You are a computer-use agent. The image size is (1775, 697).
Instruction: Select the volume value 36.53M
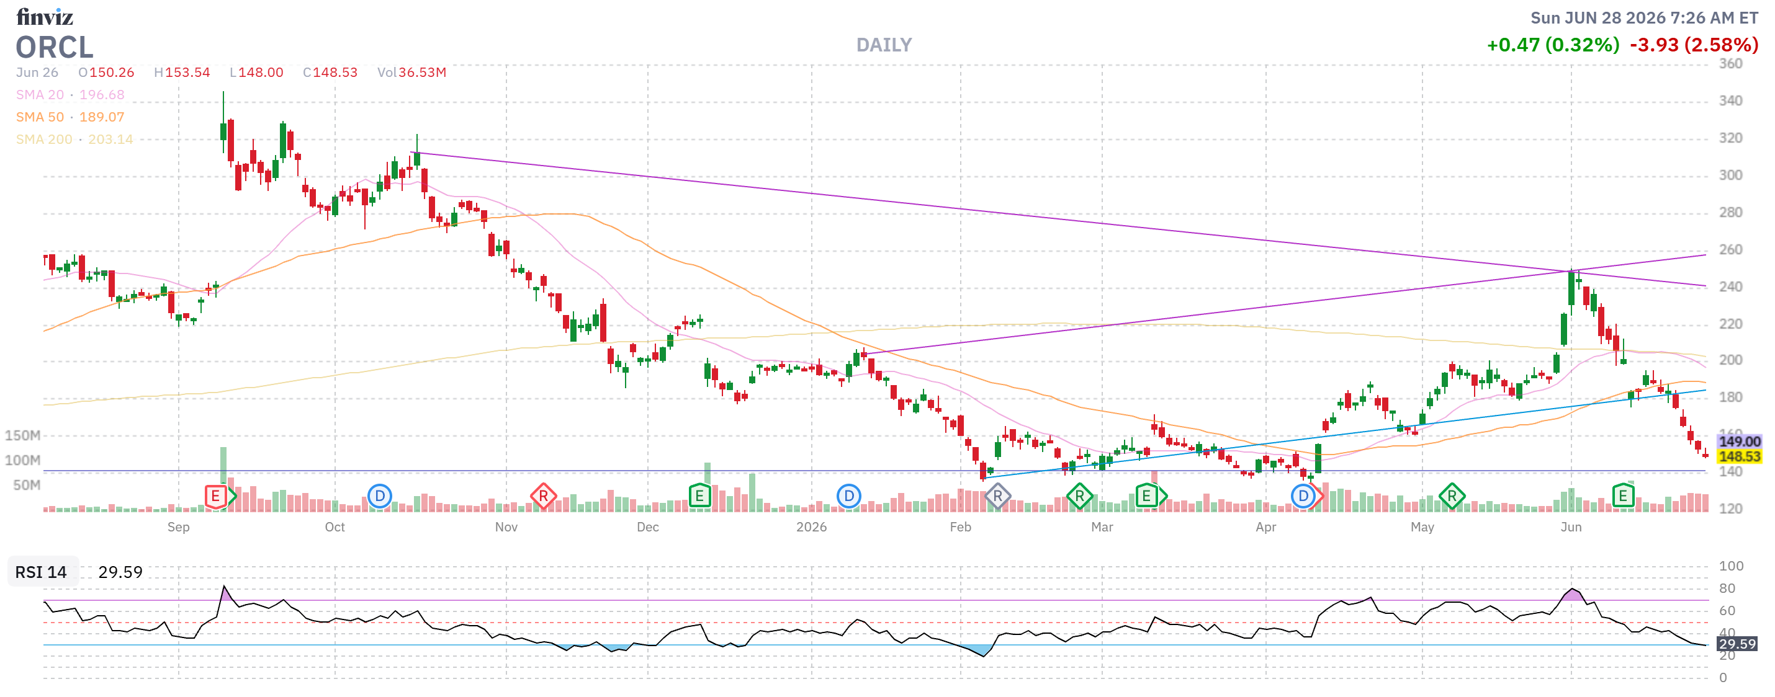pos(423,73)
